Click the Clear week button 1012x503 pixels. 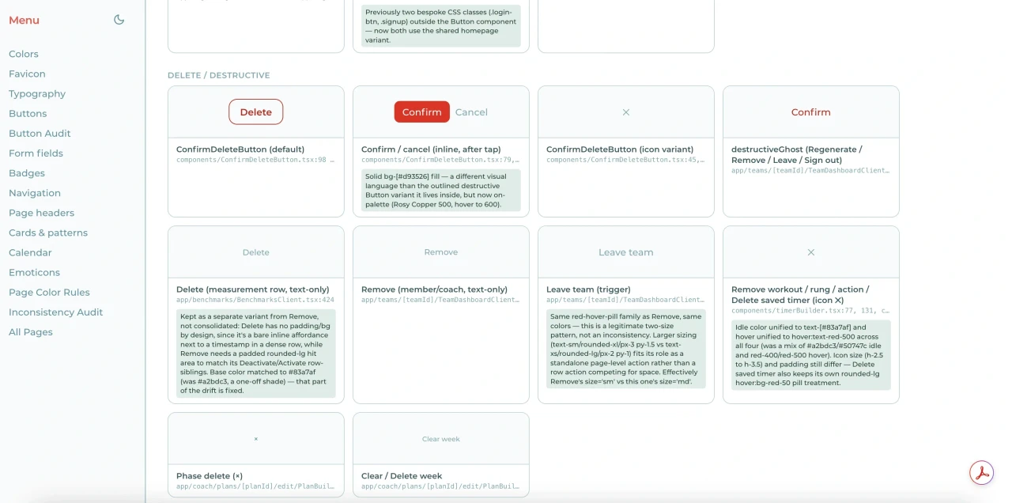coord(441,439)
